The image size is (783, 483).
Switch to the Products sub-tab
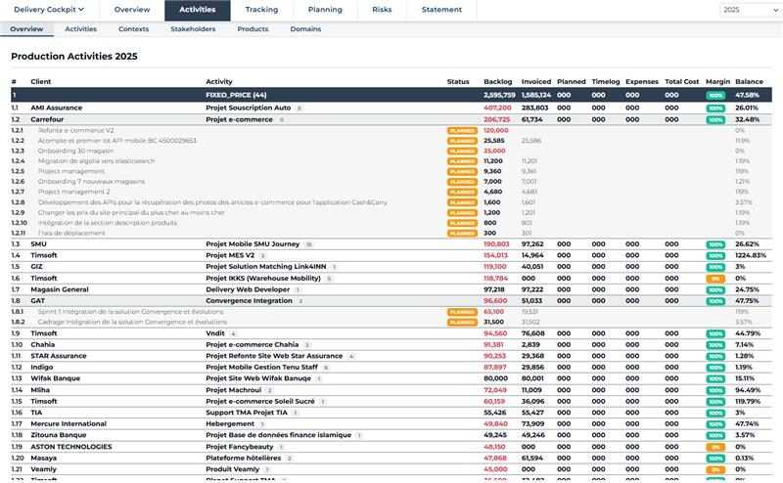click(253, 29)
